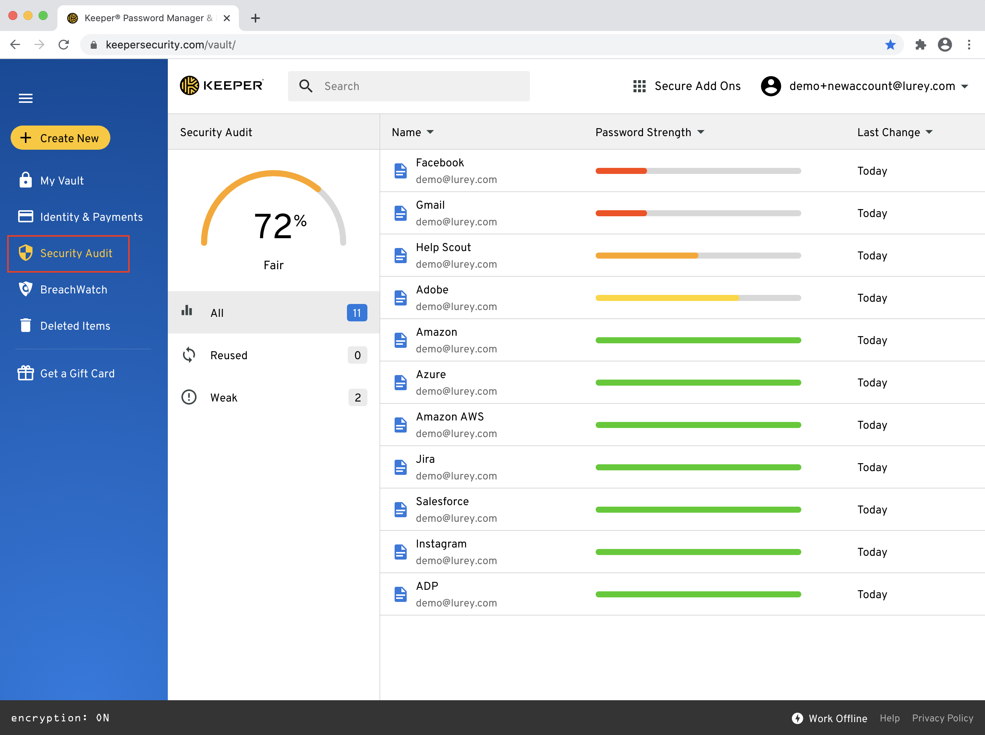Viewport: 985px width, 735px height.
Task: Open the ADP record row
Action: pos(682,594)
